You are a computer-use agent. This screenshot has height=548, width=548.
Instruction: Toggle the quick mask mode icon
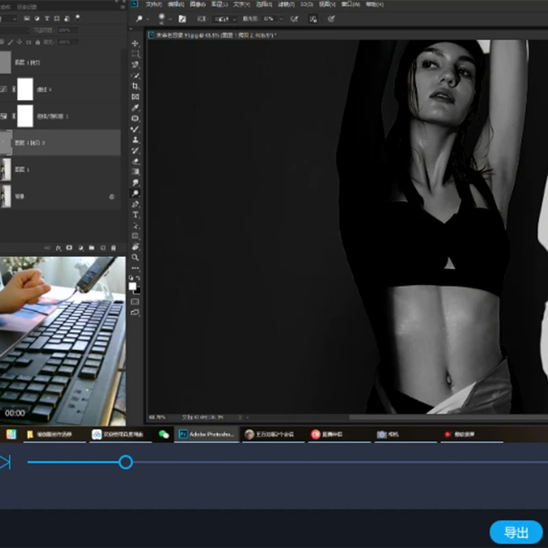135,301
